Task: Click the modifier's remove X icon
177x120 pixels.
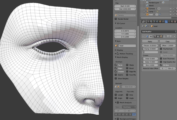Action: [175, 36]
